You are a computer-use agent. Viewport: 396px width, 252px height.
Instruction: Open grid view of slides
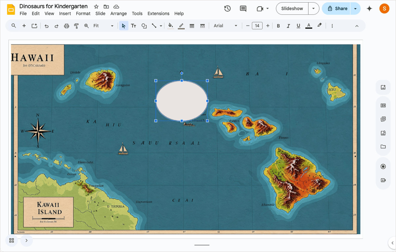(x=12, y=240)
